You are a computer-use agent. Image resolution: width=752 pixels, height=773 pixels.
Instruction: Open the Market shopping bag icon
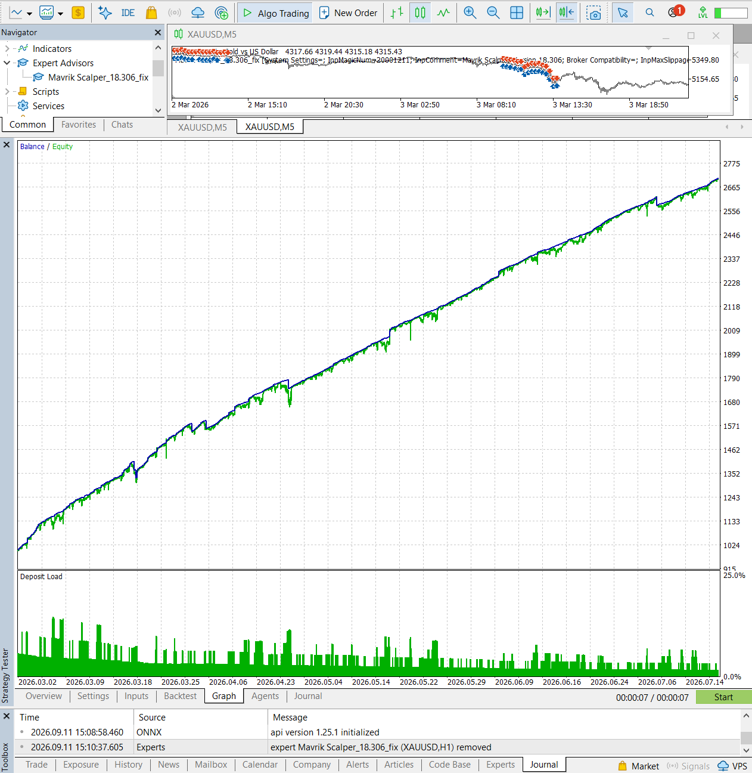click(x=151, y=13)
